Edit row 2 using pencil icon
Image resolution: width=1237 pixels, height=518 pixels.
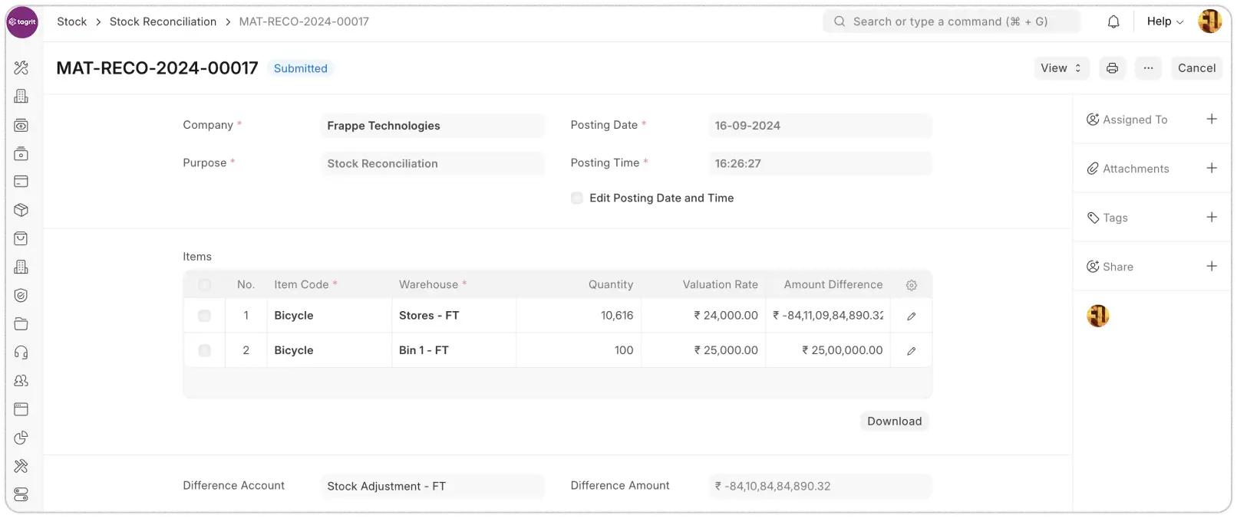coord(912,351)
